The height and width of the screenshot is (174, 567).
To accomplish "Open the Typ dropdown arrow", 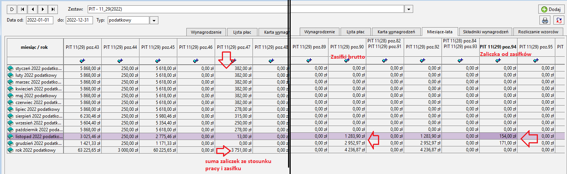I will click(154, 20).
